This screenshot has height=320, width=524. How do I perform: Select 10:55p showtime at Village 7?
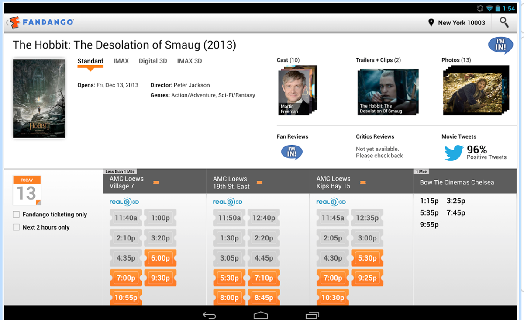(x=126, y=298)
